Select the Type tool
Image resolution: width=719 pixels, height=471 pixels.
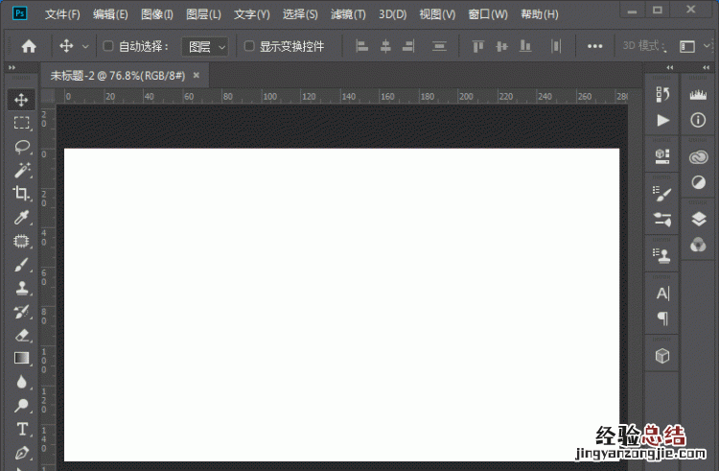point(21,429)
